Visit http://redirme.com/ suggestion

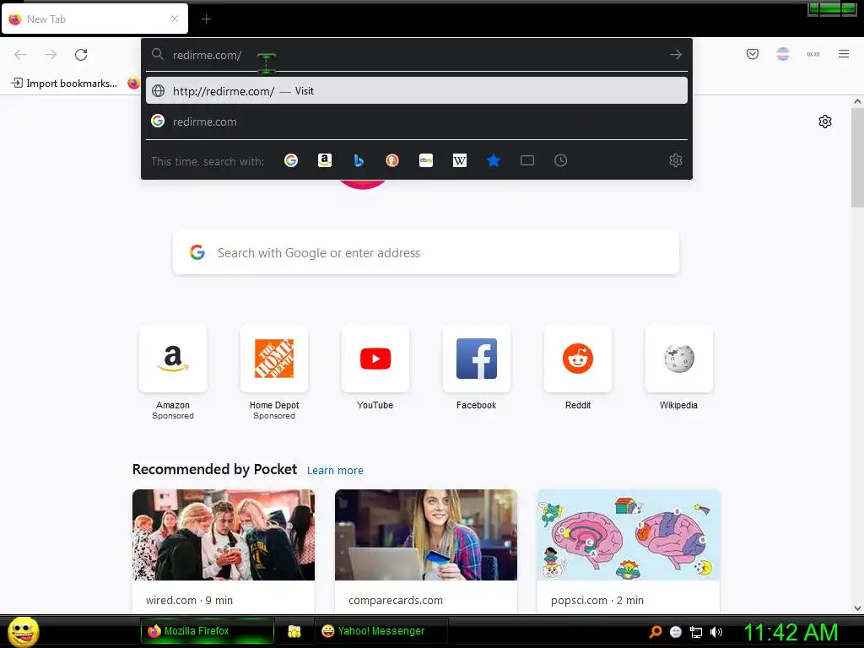(417, 91)
